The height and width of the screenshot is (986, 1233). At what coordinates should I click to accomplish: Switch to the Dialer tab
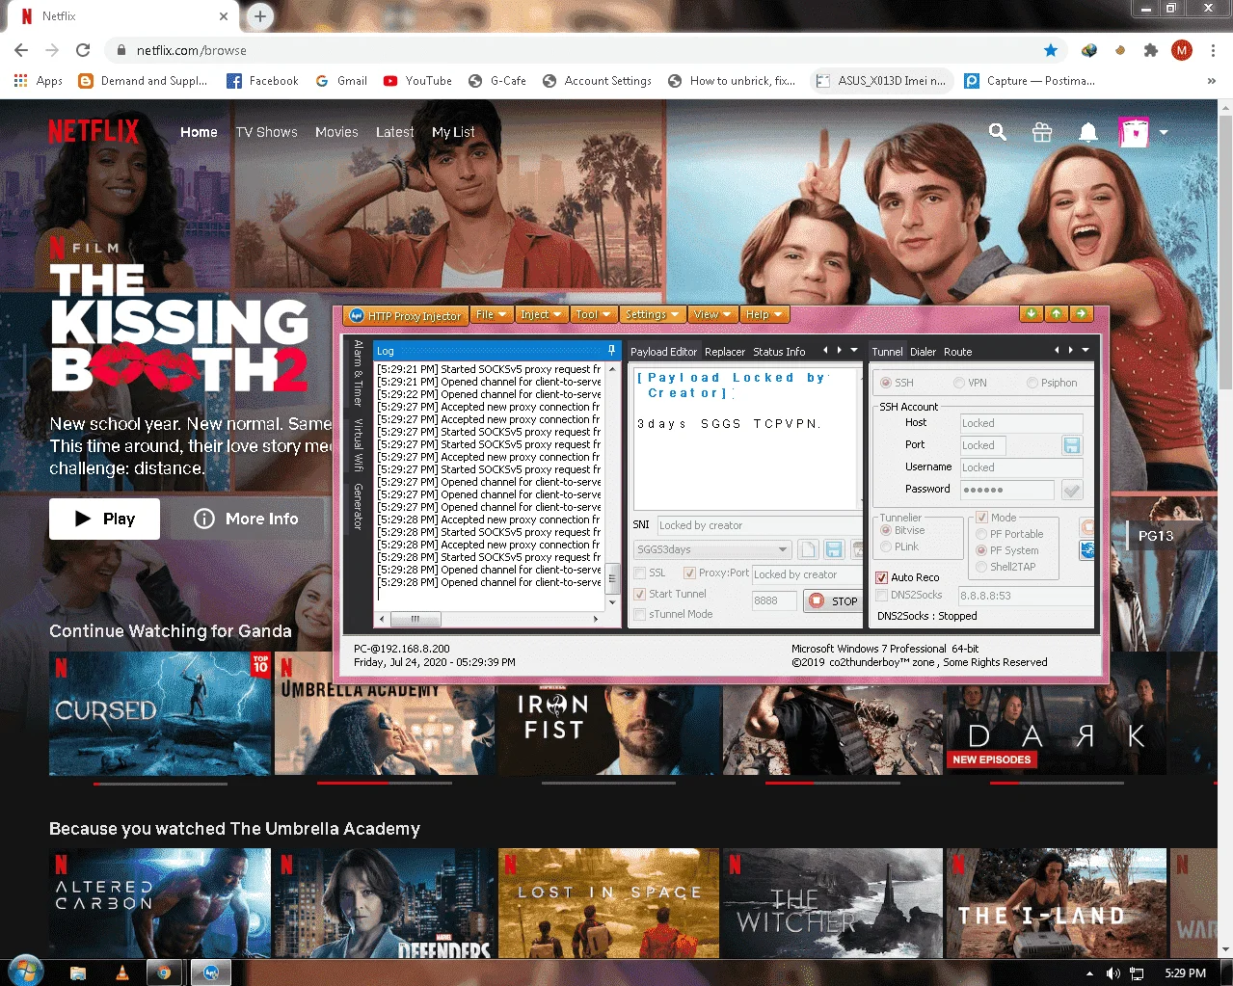[x=923, y=352]
